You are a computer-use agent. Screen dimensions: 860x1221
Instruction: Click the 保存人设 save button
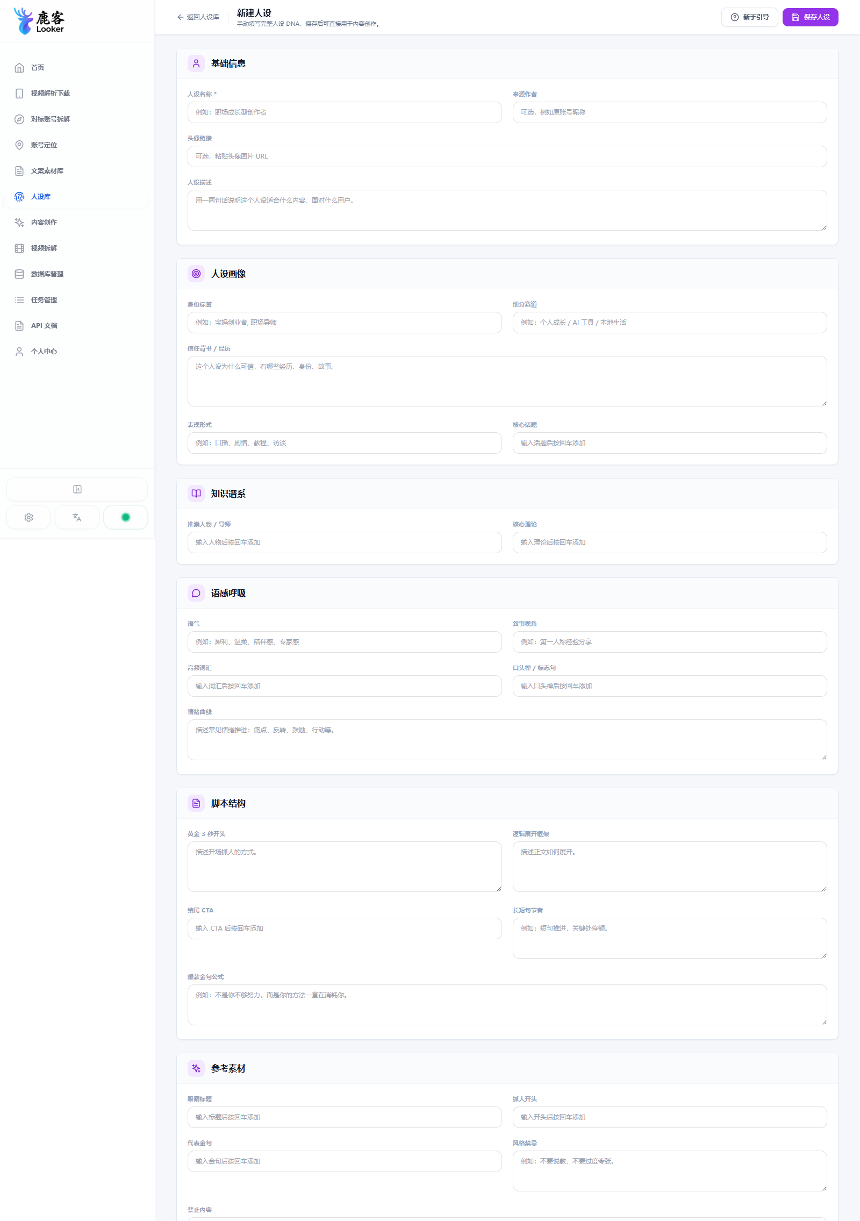pyautogui.click(x=810, y=17)
